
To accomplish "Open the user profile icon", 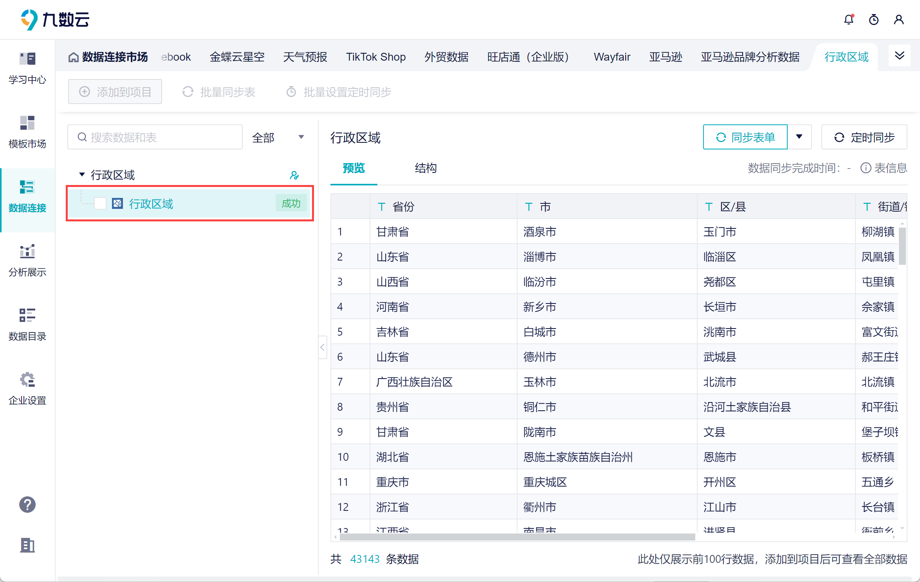I will coord(898,20).
